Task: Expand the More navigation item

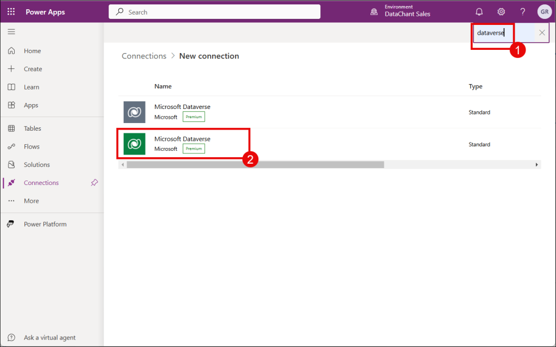Action: tap(31, 201)
